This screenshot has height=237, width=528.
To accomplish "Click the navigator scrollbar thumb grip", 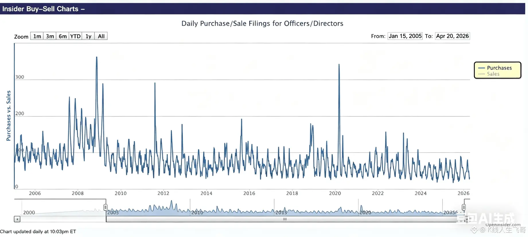I will click(285, 219).
